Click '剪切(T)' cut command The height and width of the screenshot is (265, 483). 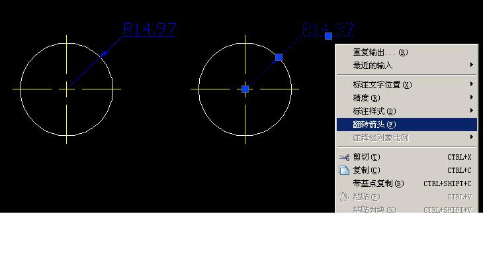407,157
